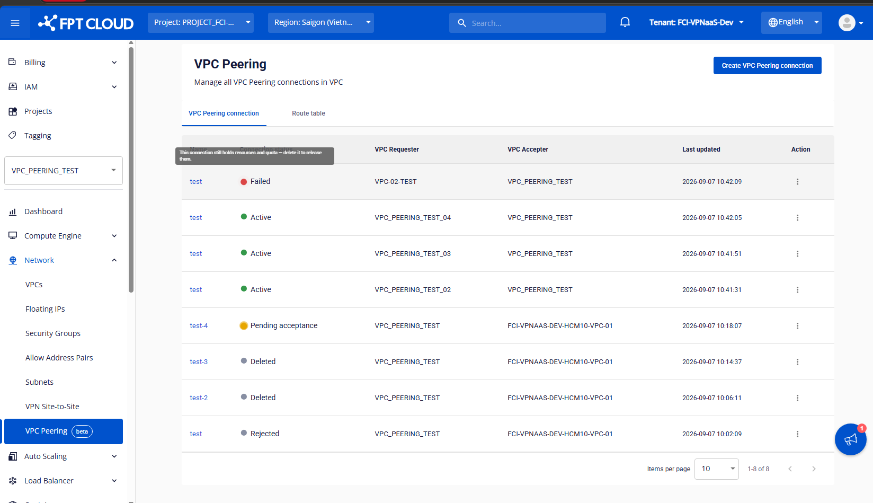Open the test link in Failed row
Screen dimensions: 873x503
click(x=196, y=182)
